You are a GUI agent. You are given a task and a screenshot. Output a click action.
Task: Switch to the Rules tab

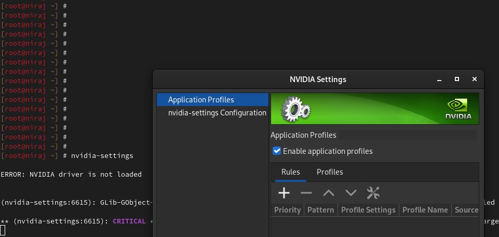[291, 172]
